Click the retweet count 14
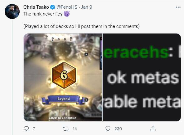 (x=75, y=129)
